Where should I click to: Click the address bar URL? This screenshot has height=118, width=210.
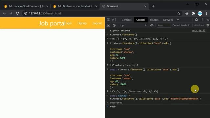(x=45, y=13)
